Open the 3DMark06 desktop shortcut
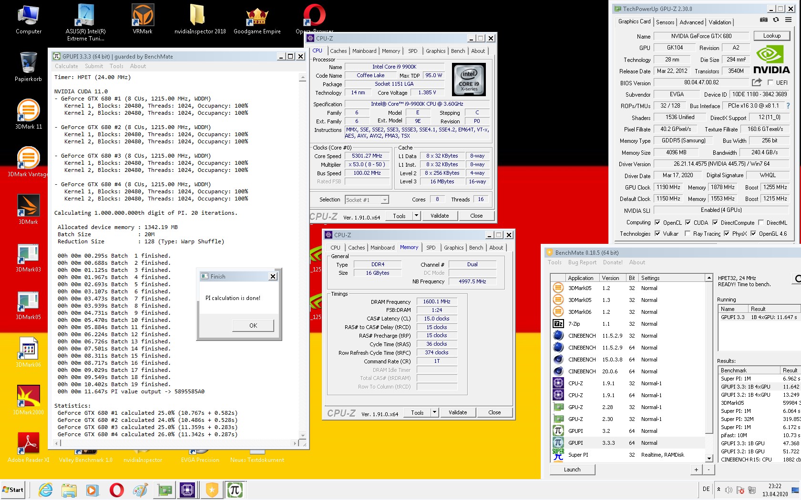 coord(29,352)
